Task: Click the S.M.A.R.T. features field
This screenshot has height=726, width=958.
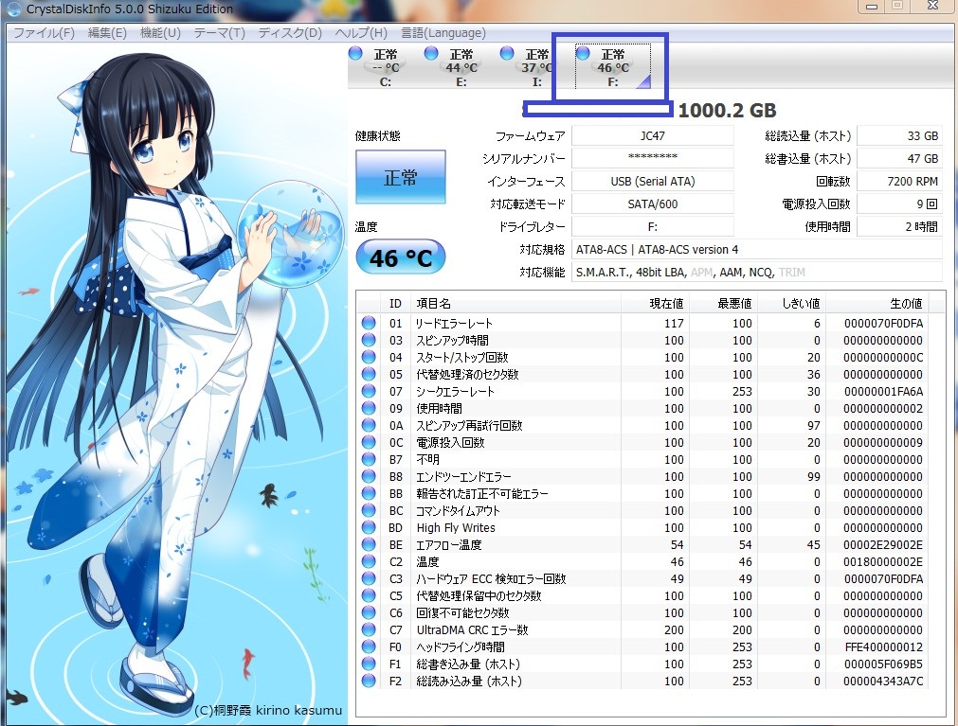Action: 757,272
